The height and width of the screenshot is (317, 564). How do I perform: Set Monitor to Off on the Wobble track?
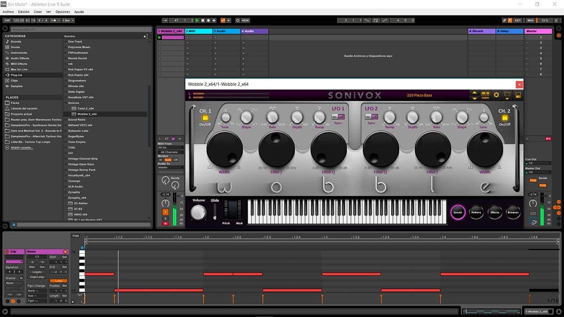coord(176,160)
